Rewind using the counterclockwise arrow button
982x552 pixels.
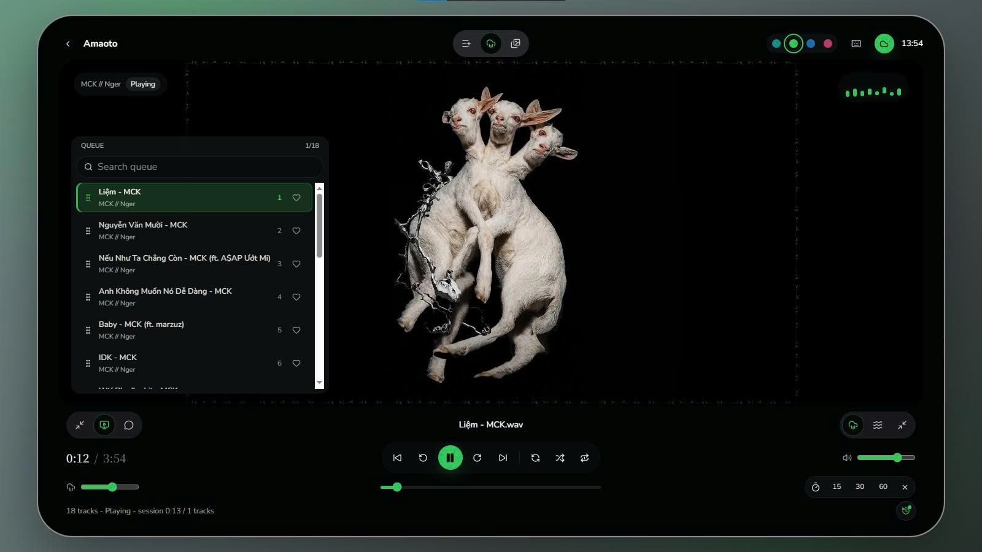point(423,458)
